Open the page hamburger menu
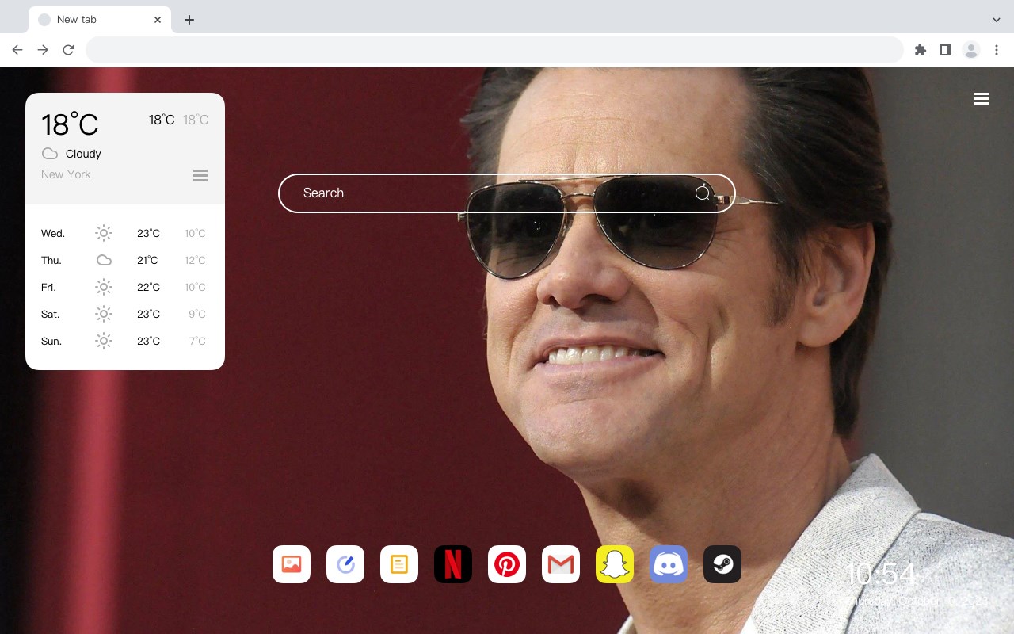 click(982, 99)
